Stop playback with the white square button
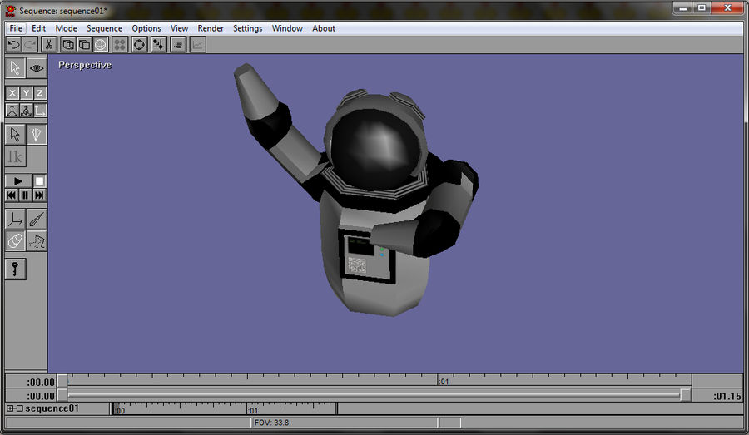Image resolution: width=749 pixels, height=435 pixels. click(x=40, y=181)
